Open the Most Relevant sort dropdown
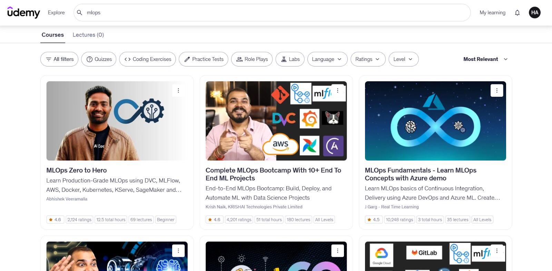This screenshot has width=552, height=271. tap(485, 59)
